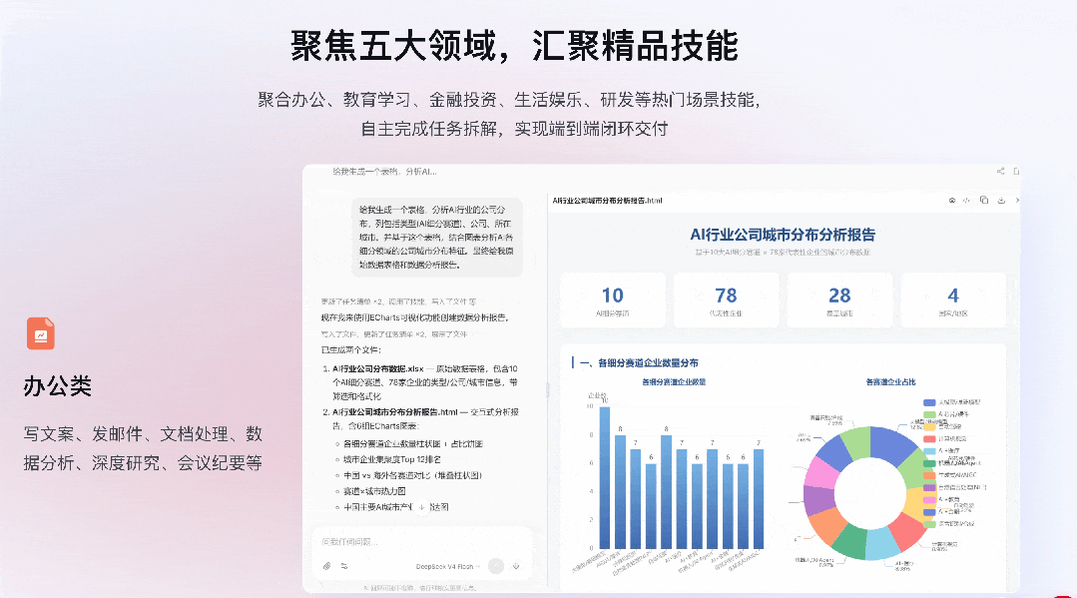Click the 'AI行业公司城市分布分析报告' report title
The height and width of the screenshot is (598, 1077).
point(783,235)
